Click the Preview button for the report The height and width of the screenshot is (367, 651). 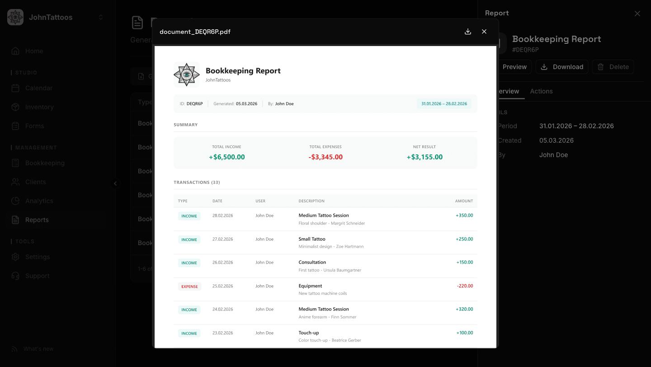tap(514, 67)
